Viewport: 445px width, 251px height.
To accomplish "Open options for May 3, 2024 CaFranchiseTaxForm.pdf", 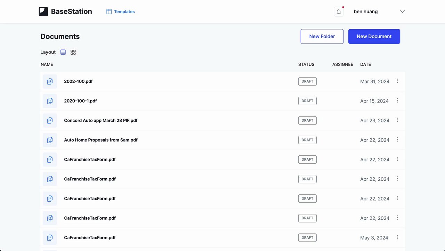I will coord(397,237).
